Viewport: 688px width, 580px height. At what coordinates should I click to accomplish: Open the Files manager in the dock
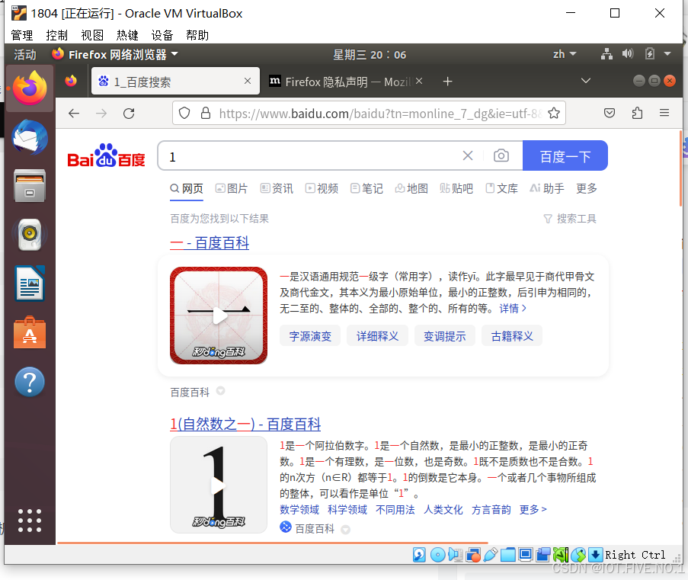pos(30,186)
